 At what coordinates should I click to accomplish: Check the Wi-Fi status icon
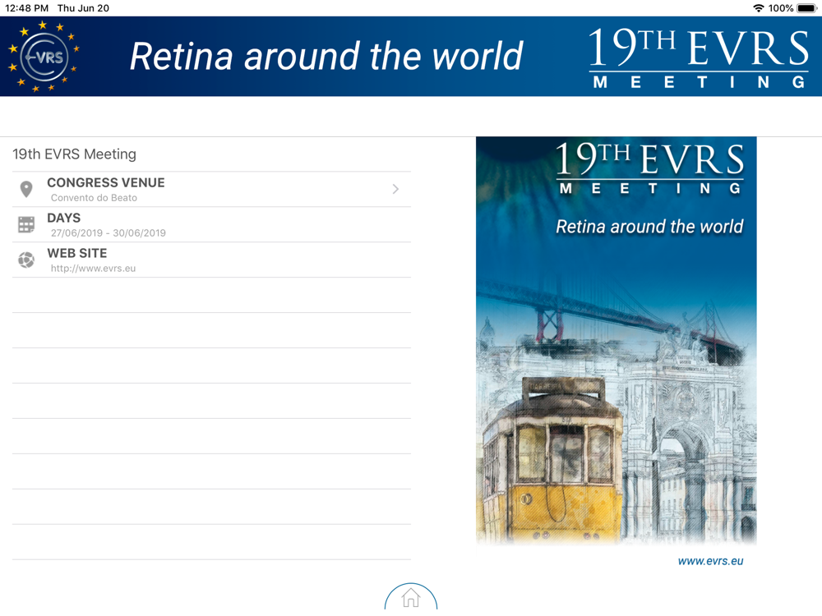(x=758, y=8)
